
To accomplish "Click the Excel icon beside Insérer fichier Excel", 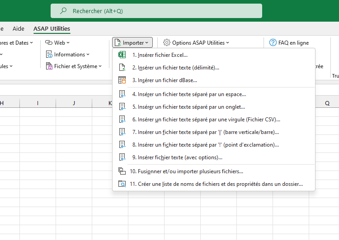I will 122,55.
